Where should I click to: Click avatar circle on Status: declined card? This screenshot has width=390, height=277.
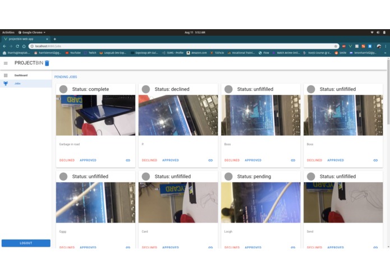click(x=146, y=89)
